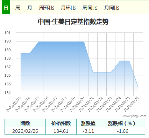Switch to the 周 weekly tab
The width and height of the screenshot is (149, 138).
18,8
